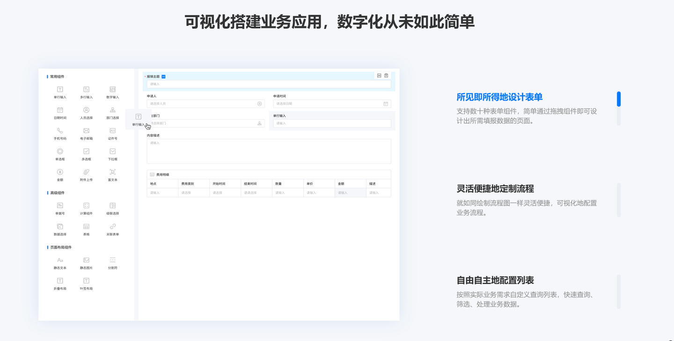The image size is (674, 341).
Task: Open the 费用类别 select cell
Action: pos(194,193)
